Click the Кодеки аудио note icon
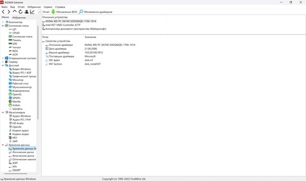This screenshot has width=306, height=181. pos(10,130)
